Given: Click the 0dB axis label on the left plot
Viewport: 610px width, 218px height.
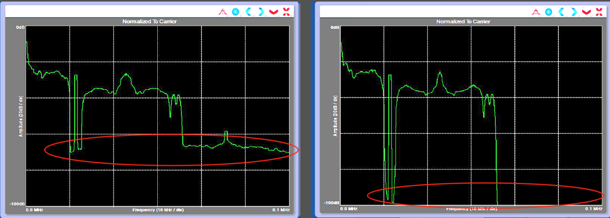Looking at the screenshot, I should tap(21, 27).
